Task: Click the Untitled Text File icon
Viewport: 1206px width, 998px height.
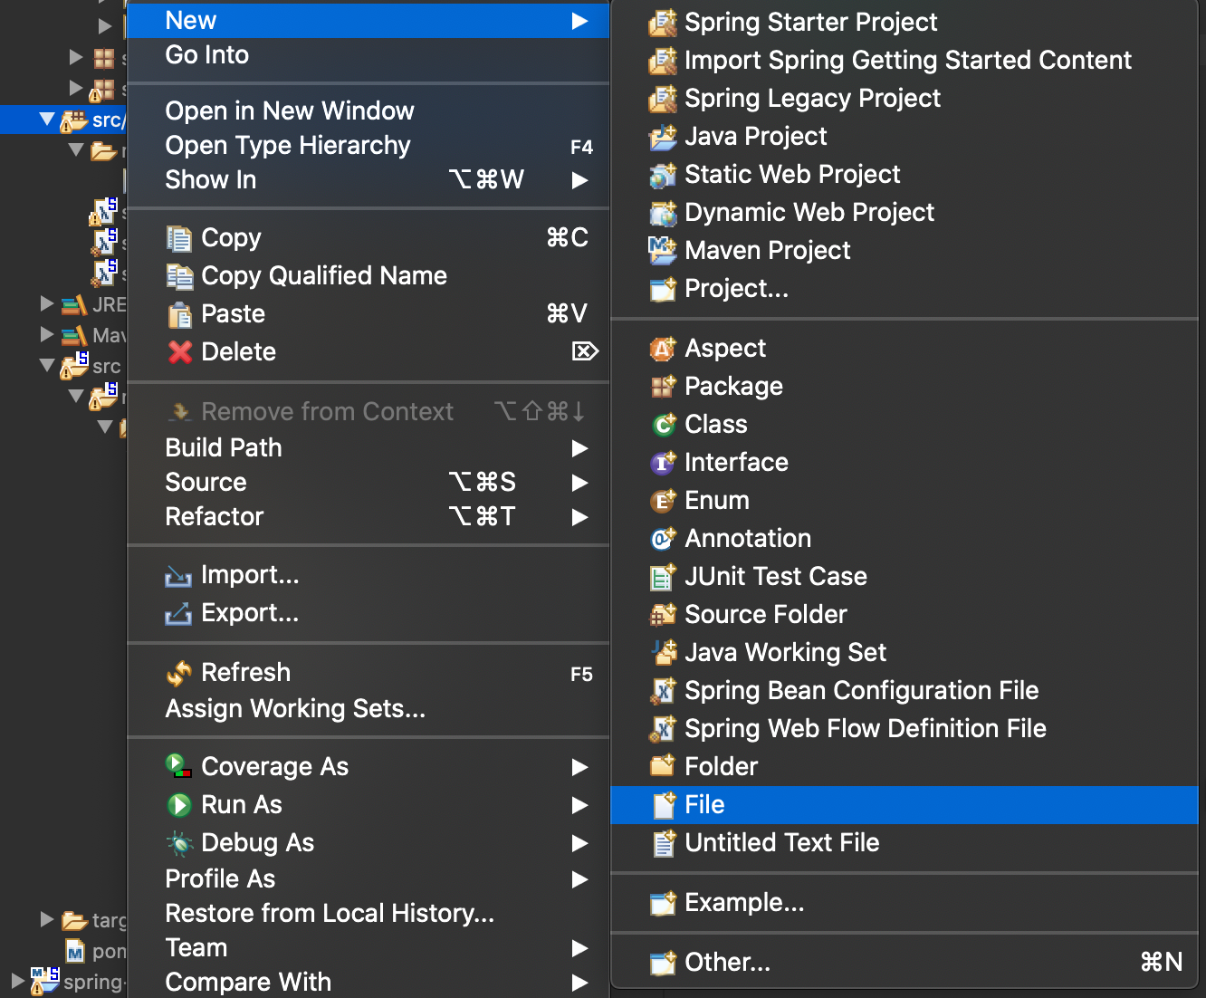Action: [663, 843]
